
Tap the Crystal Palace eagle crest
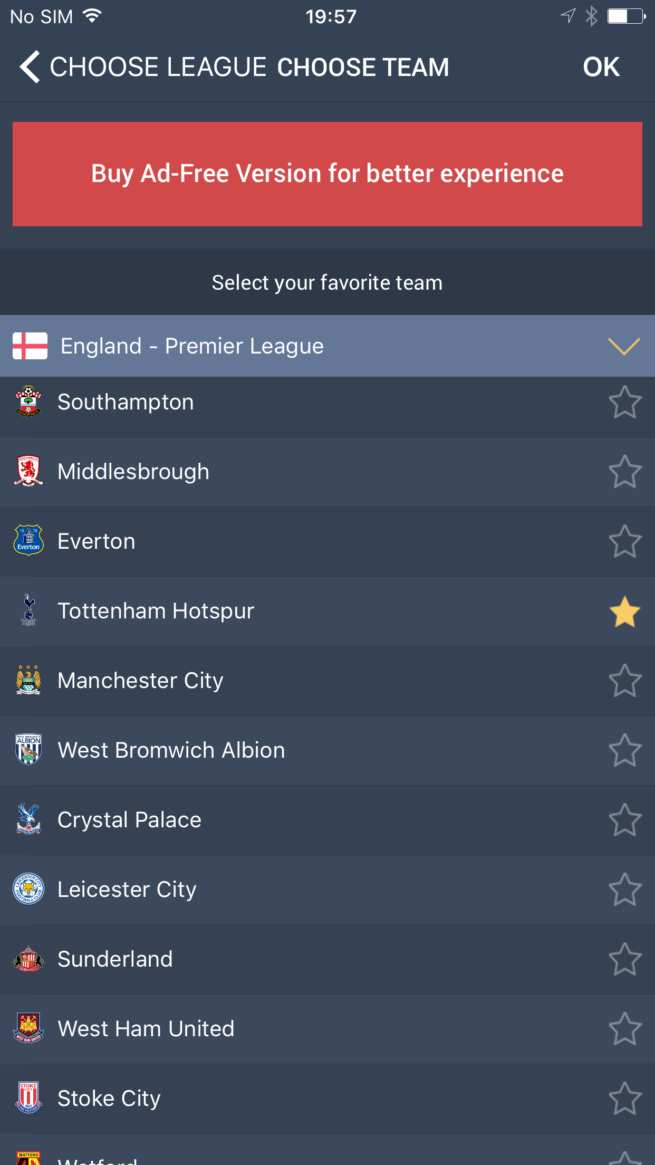(x=28, y=819)
